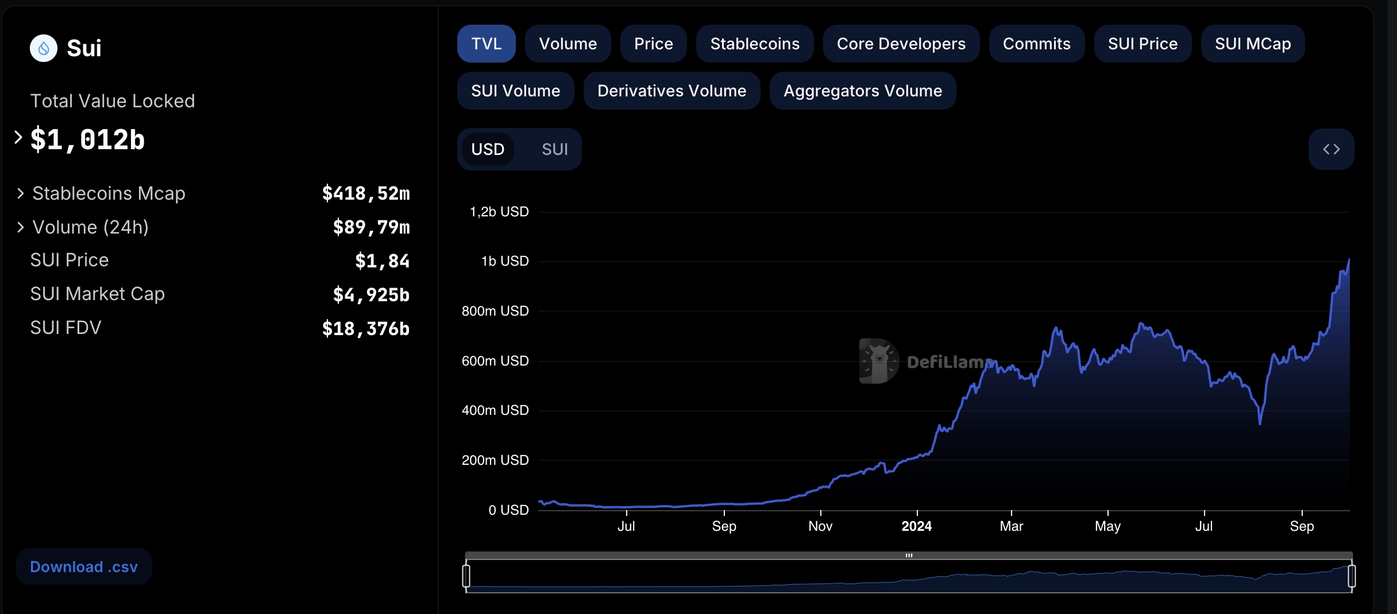The image size is (1397, 614).
Task: Toggle the SUI MCap chart metric
Action: coord(1253,44)
